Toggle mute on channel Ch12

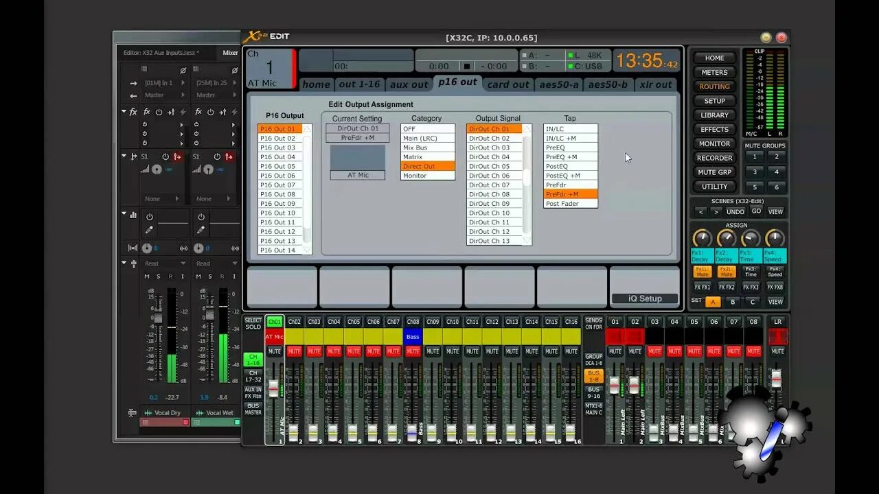coord(492,351)
